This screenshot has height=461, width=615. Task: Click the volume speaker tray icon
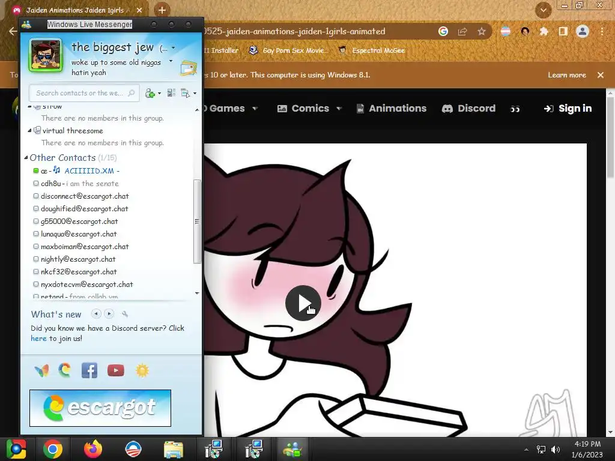556,449
